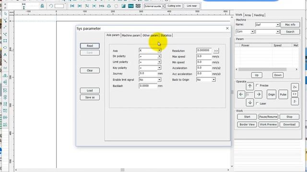Click the rotated rectangle icon in top toolbar
The width and height of the screenshot is (307, 172).
[x=116, y=6]
